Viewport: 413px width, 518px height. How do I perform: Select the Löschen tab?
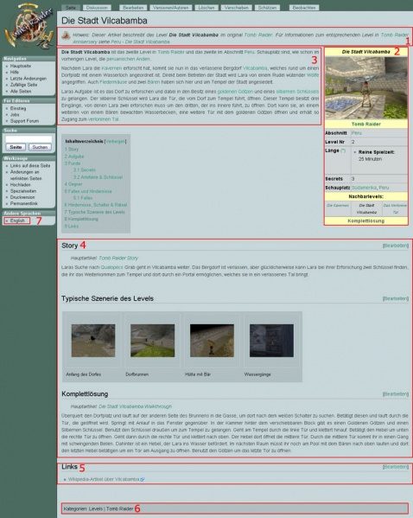(206, 7)
